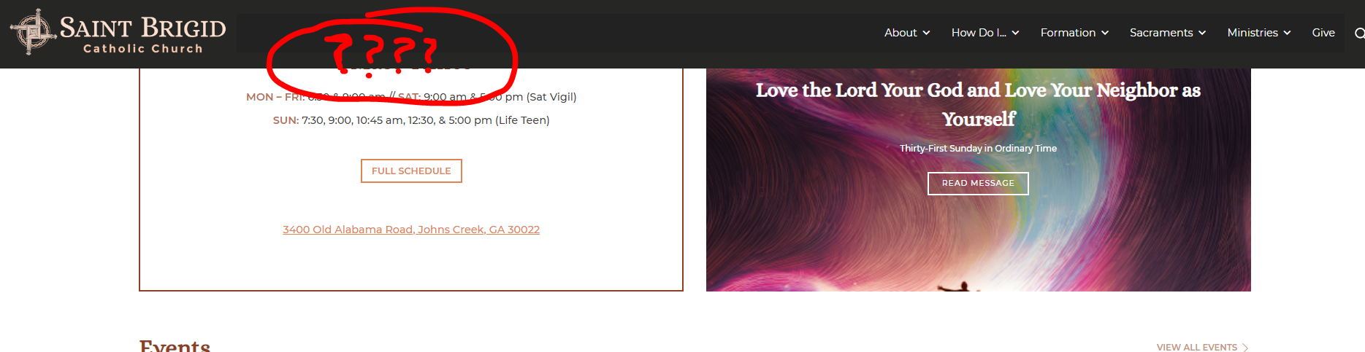Click the Read Message button
Viewport: 1365px width, 352px height.
tap(978, 183)
